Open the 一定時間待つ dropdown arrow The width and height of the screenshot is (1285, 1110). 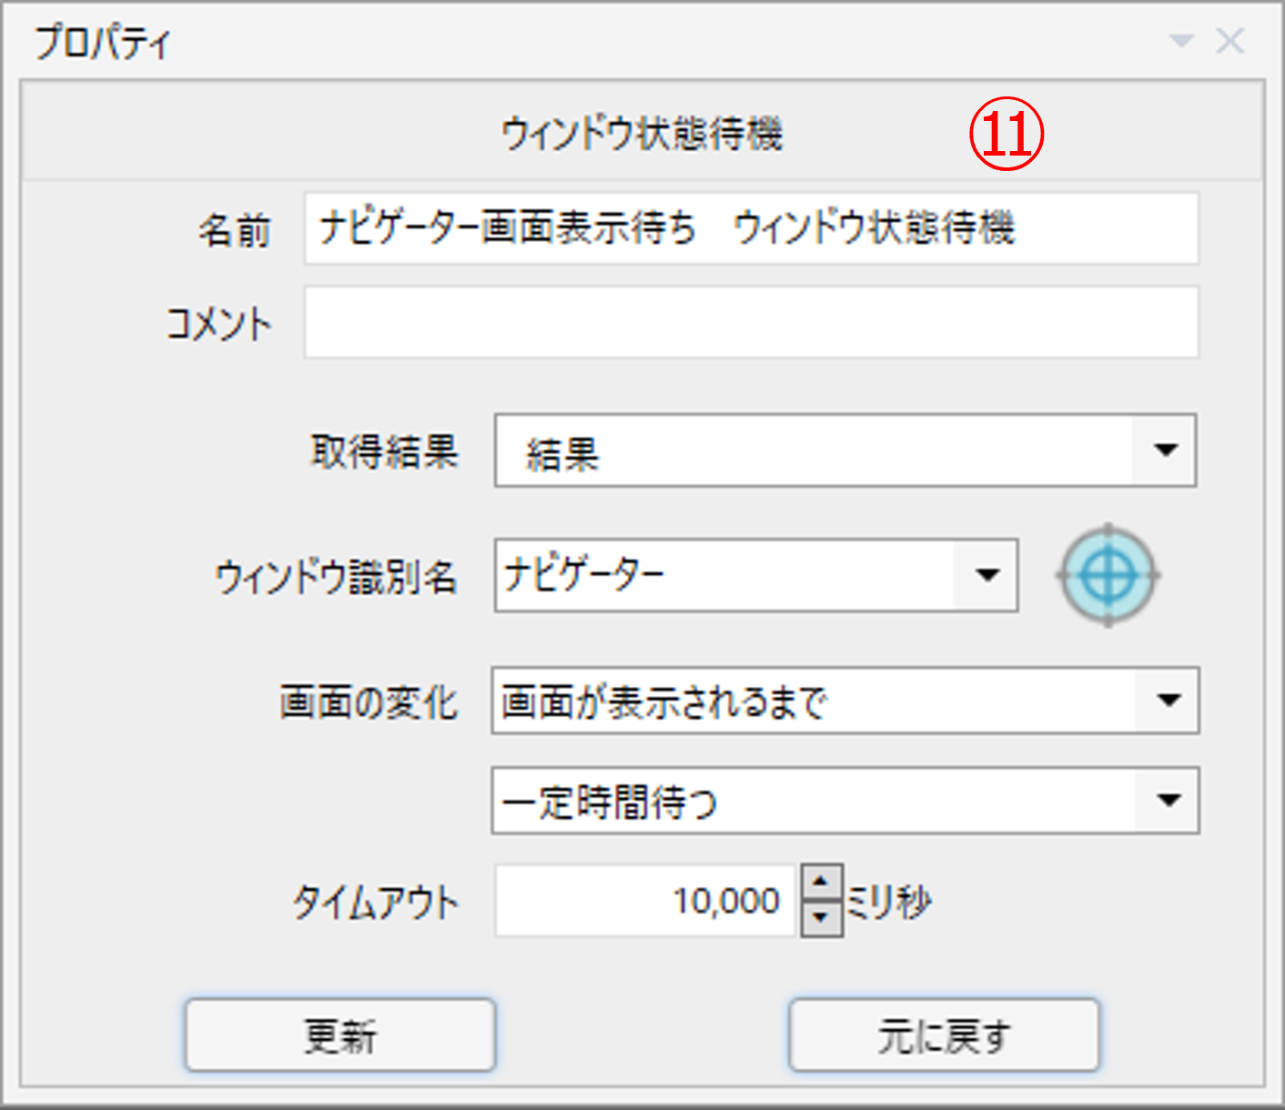(1169, 801)
